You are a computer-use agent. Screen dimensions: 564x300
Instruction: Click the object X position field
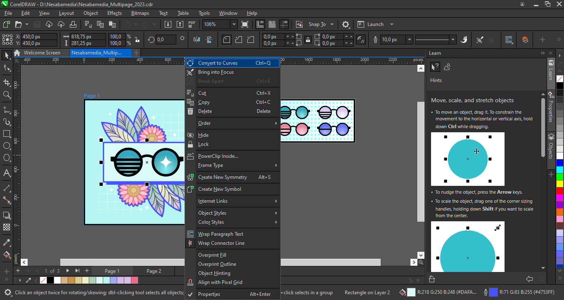pos(39,37)
